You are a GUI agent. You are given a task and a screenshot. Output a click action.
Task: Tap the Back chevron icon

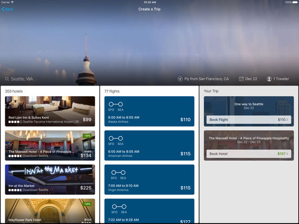[3, 9]
